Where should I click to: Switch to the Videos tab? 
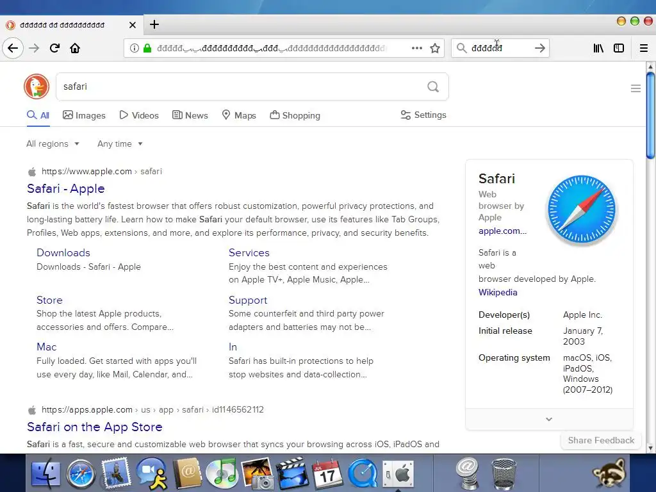pyautogui.click(x=139, y=115)
